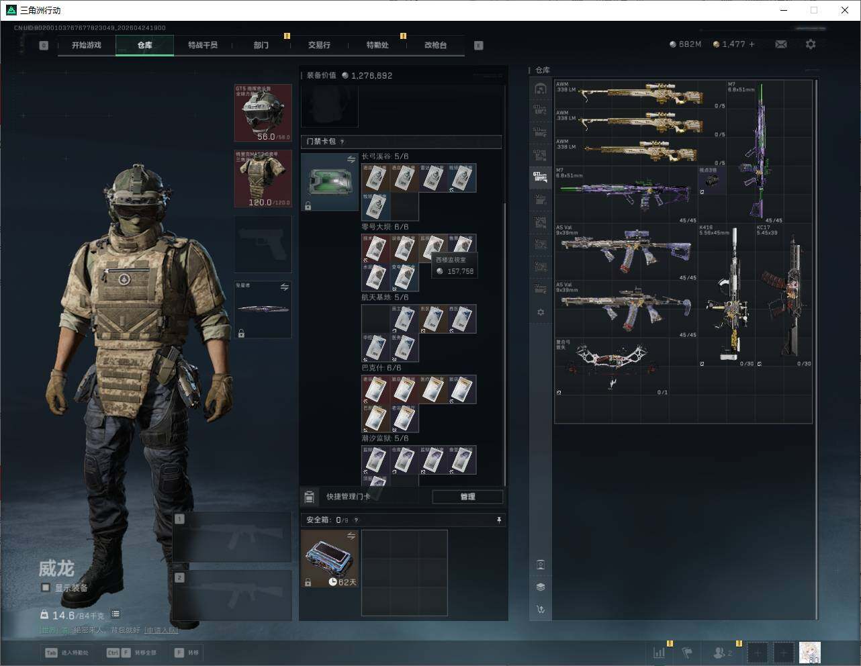Open the mail envelope icon

coord(781,44)
